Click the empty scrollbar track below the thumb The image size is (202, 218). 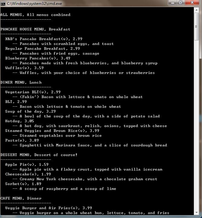(197, 125)
